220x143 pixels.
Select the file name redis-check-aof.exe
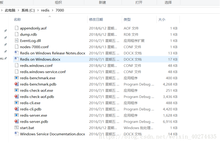[37, 90]
